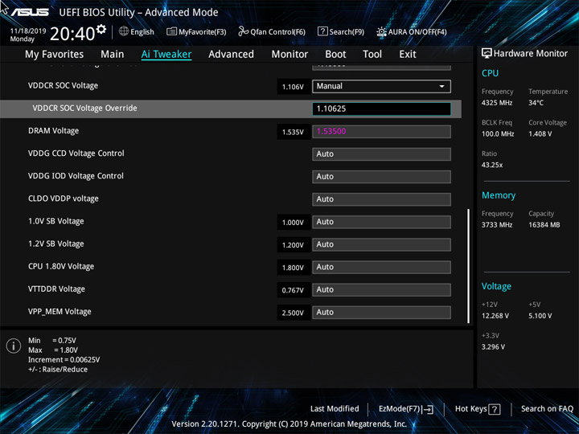Viewport: 579px width, 434px height.
Task: Open the My Favorites tab
Action: pyautogui.click(x=55, y=55)
